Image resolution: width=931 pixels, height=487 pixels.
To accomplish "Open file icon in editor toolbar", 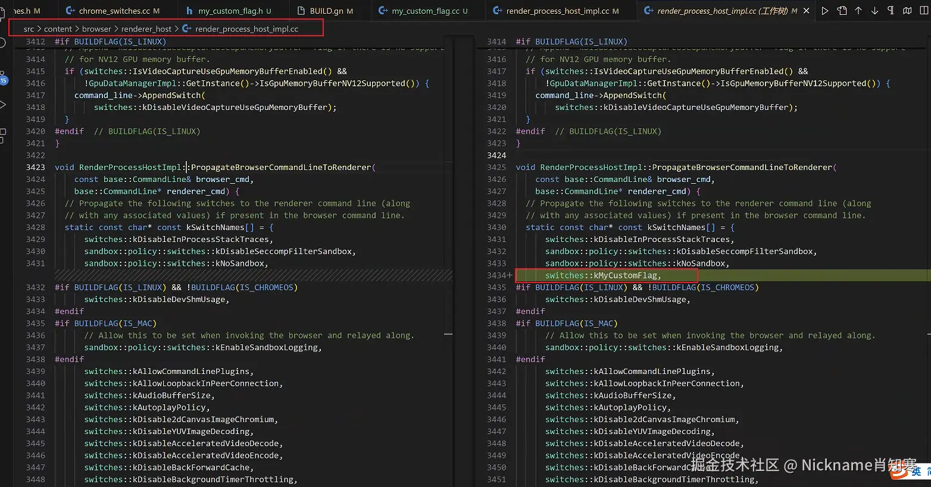I will coord(842,11).
